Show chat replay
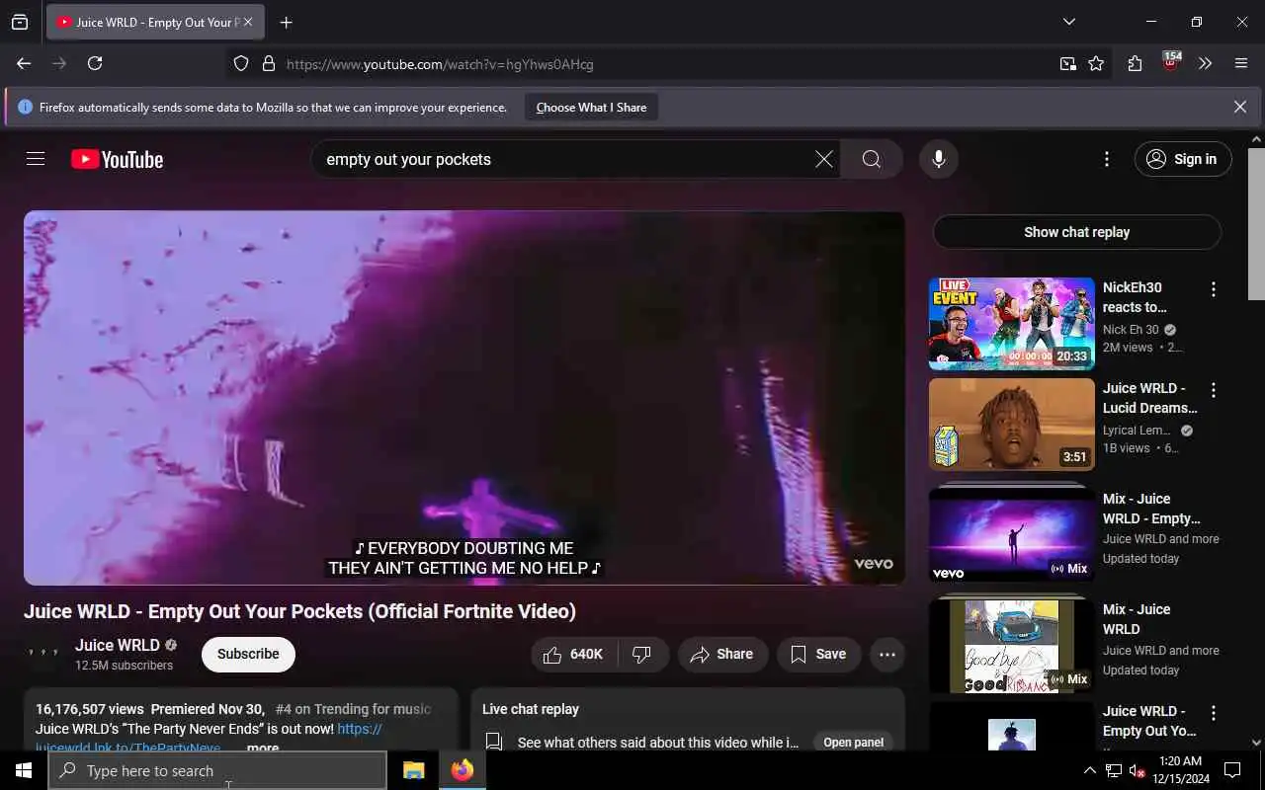Image resolution: width=1265 pixels, height=790 pixels. point(1077,232)
